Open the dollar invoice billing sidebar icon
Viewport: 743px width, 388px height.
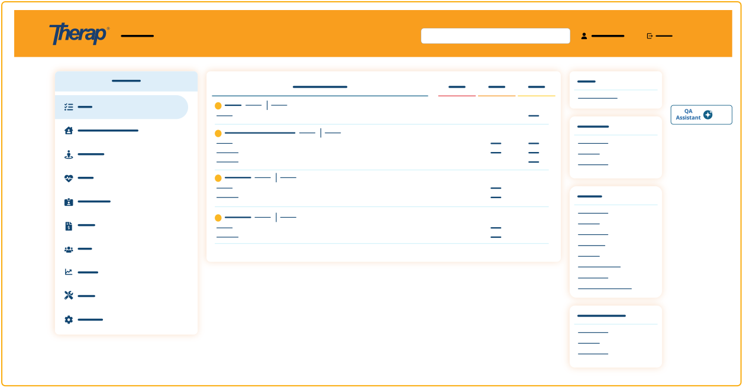click(69, 225)
